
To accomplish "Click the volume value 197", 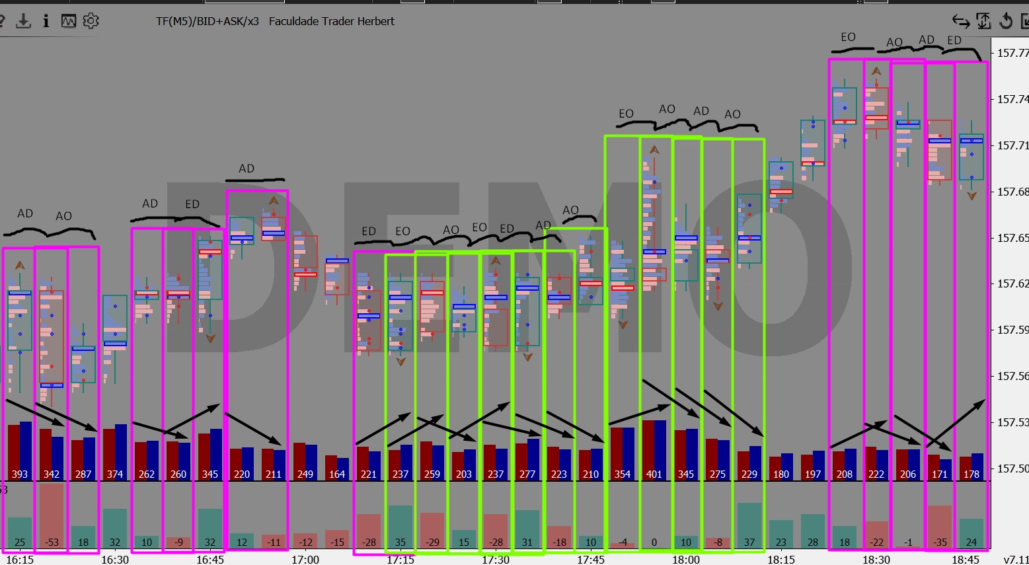I will tap(813, 474).
